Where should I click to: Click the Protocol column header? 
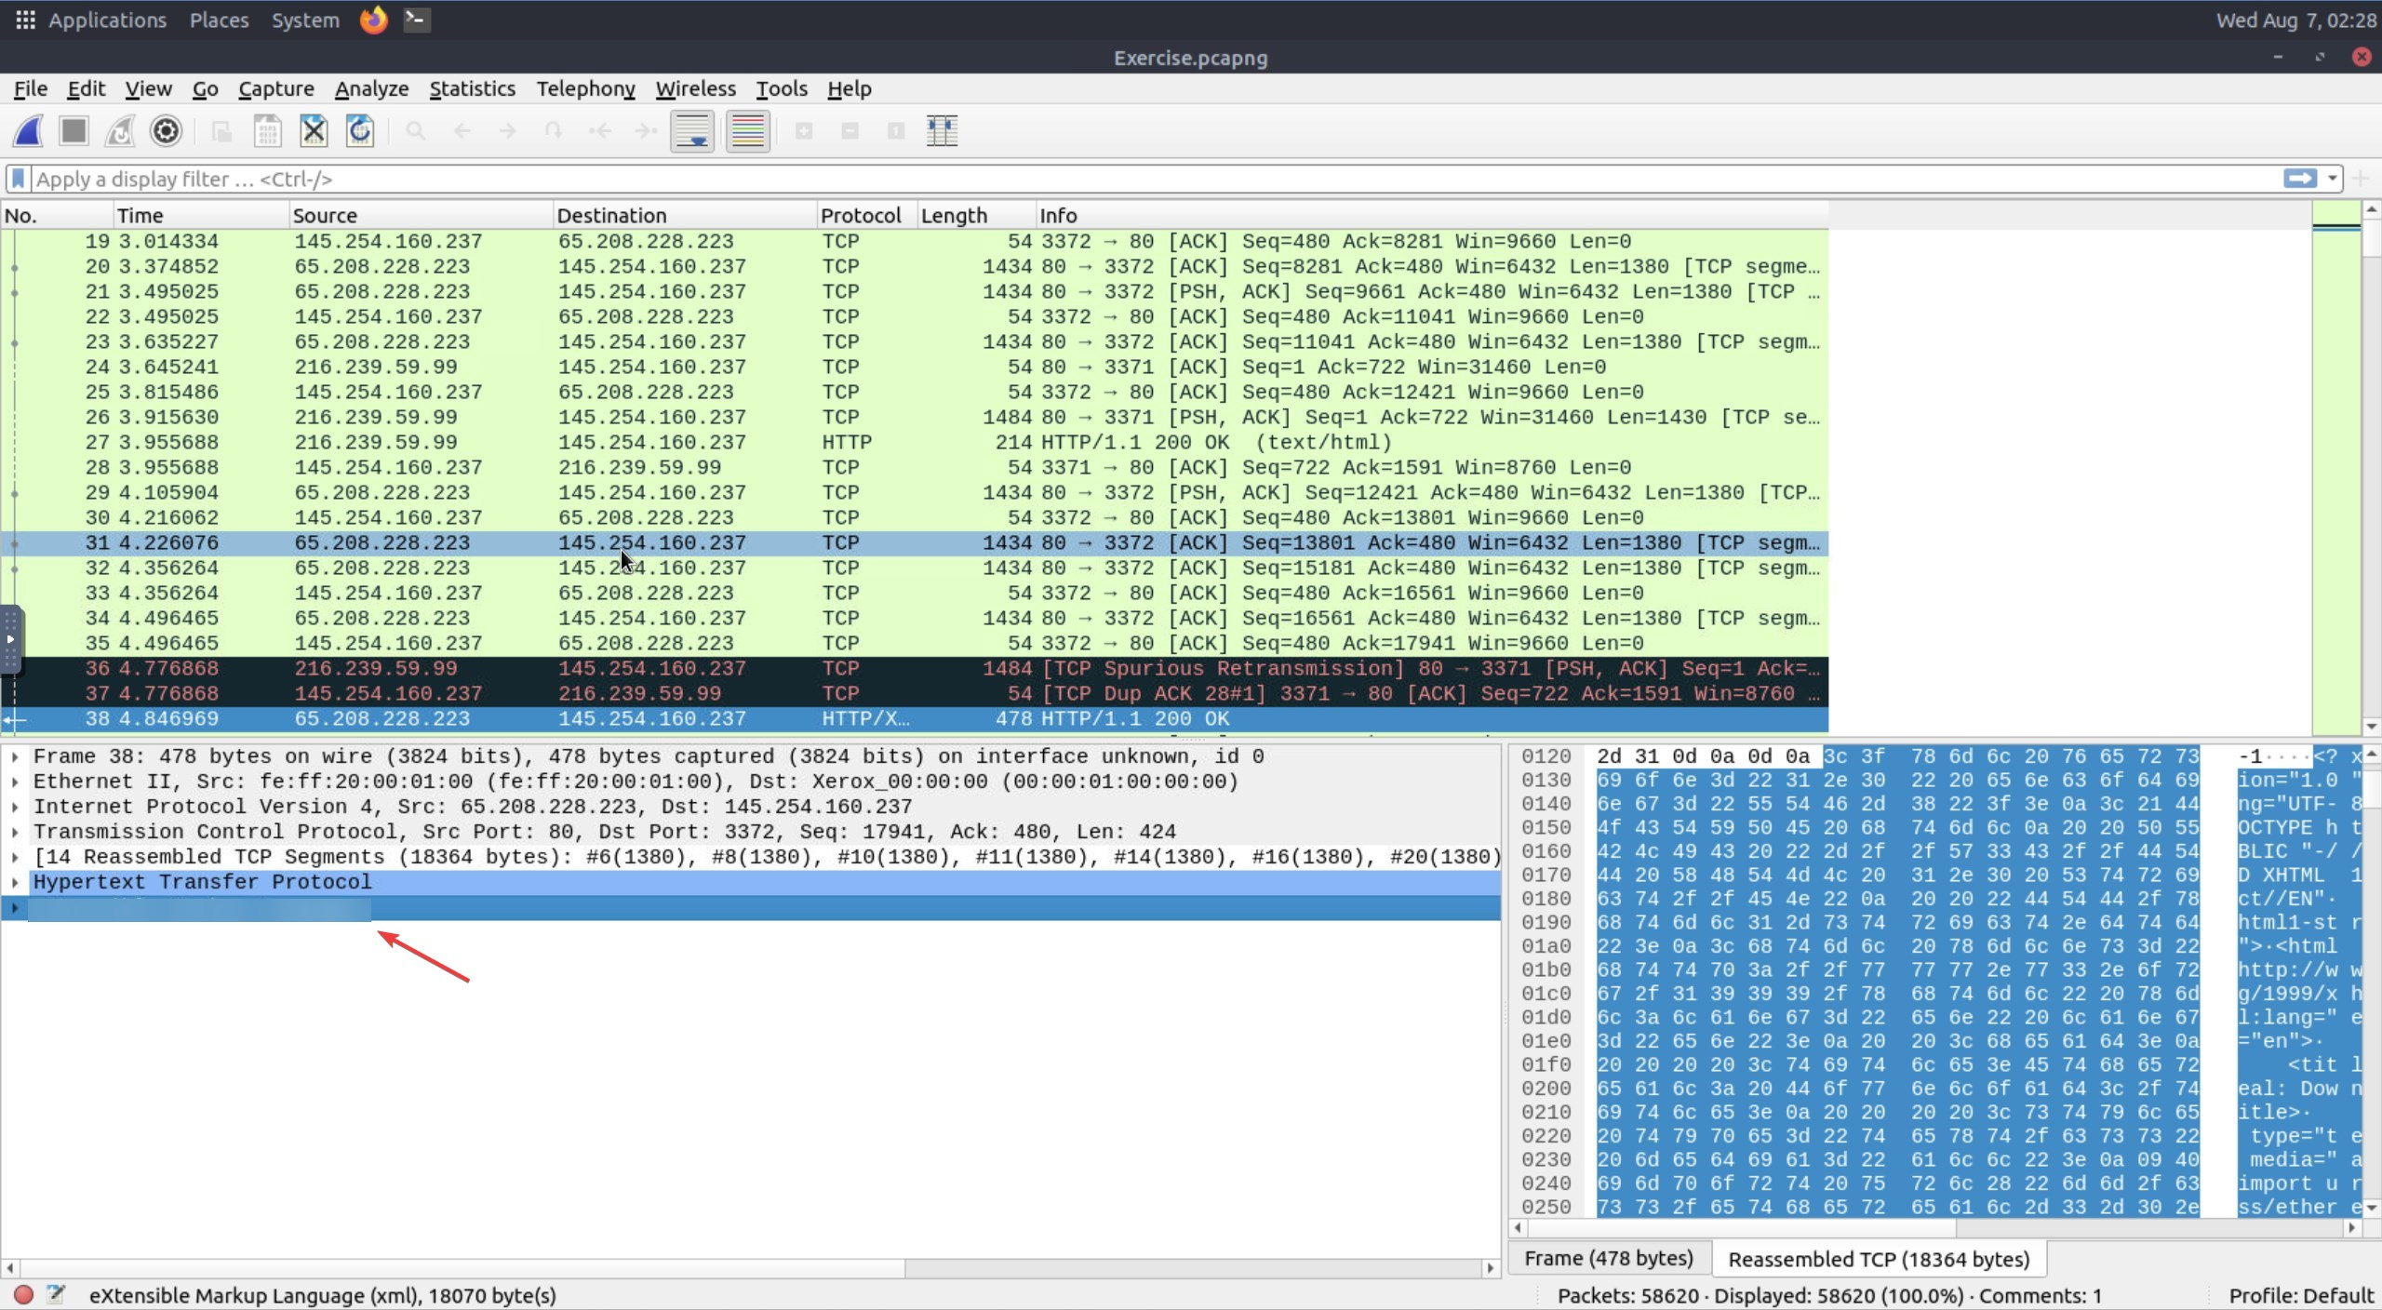coord(860,215)
